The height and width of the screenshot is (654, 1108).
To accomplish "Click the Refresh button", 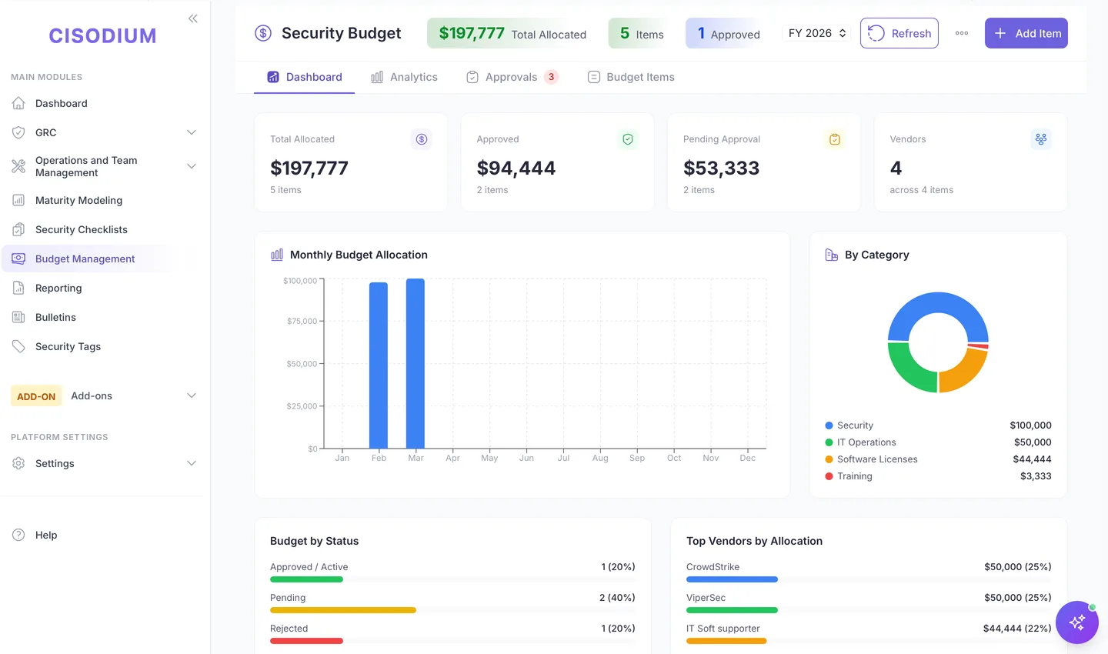I will click(899, 33).
